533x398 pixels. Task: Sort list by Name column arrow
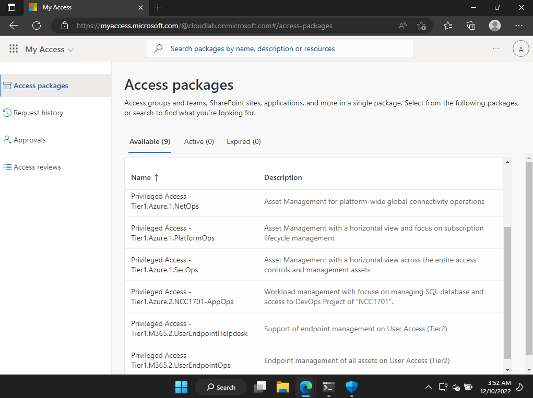point(157,177)
